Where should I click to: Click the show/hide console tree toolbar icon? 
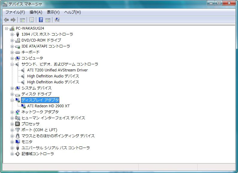(x=22, y=20)
